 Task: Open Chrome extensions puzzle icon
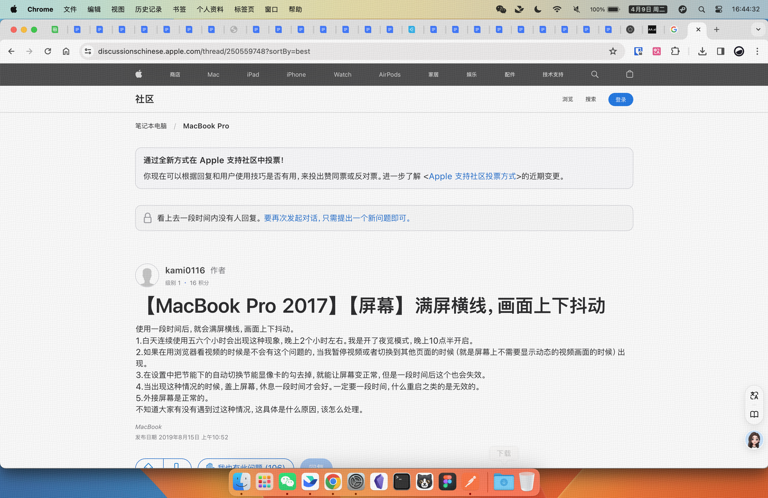pos(675,51)
